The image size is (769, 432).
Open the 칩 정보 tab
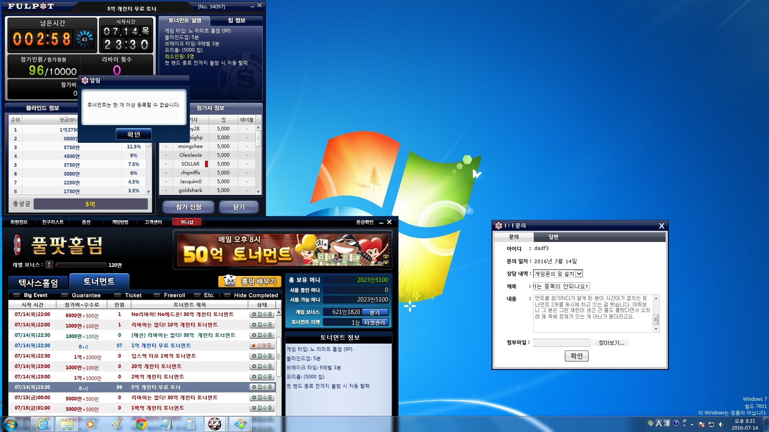(x=237, y=20)
